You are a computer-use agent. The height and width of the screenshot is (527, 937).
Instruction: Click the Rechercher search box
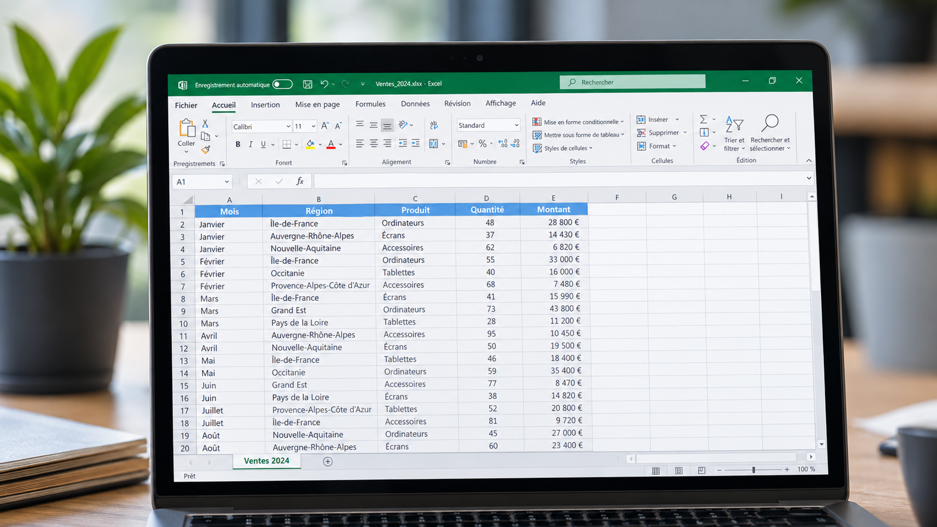tap(632, 82)
